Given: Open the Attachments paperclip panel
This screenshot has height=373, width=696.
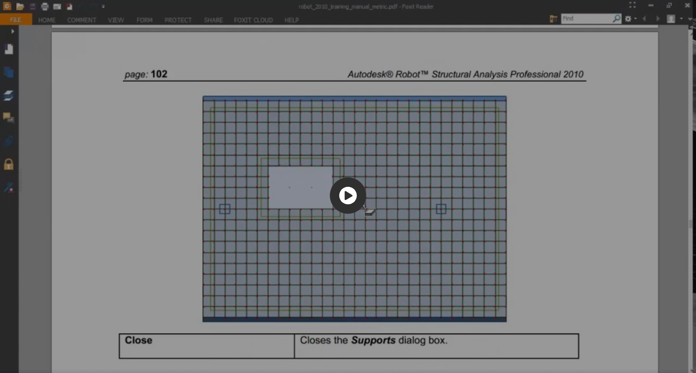Looking at the screenshot, I should tap(9, 141).
